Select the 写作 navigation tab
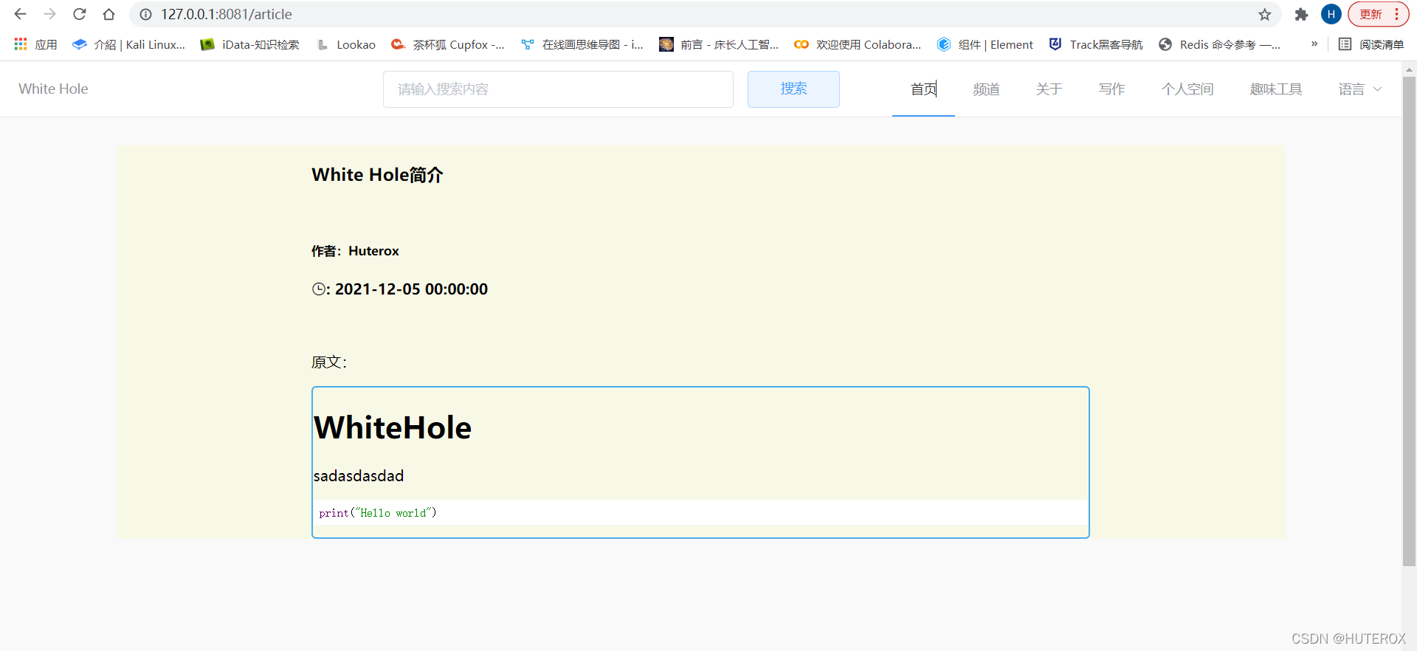Image resolution: width=1417 pixels, height=651 pixels. [1111, 89]
